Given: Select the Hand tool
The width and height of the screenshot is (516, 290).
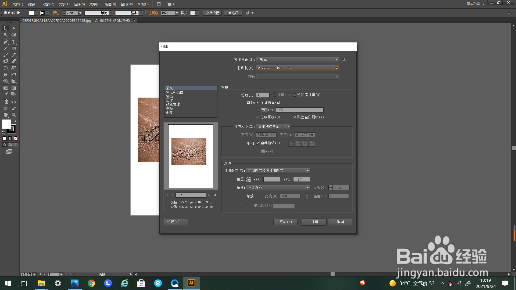Looking at the screenshot, I should pos(6,115).
